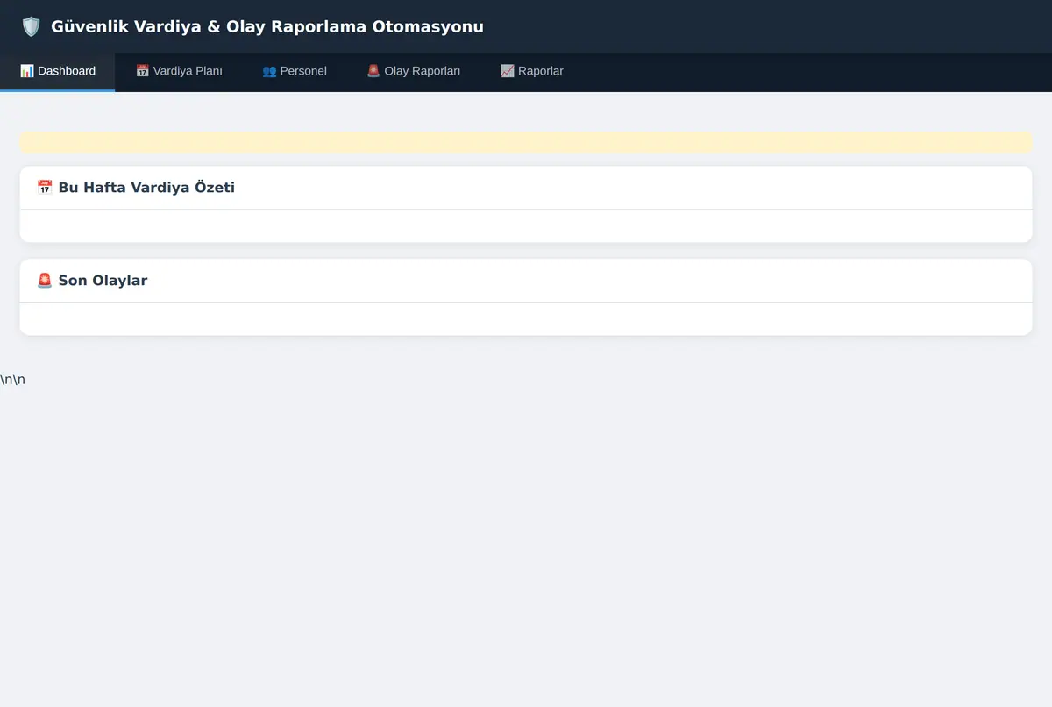This screenshot has width=1052, height=707.
Task: Open the Vardiya Planı tab
Action: click(179, 71)
